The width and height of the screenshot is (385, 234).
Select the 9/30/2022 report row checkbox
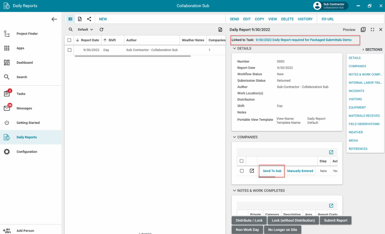[70, 50]
